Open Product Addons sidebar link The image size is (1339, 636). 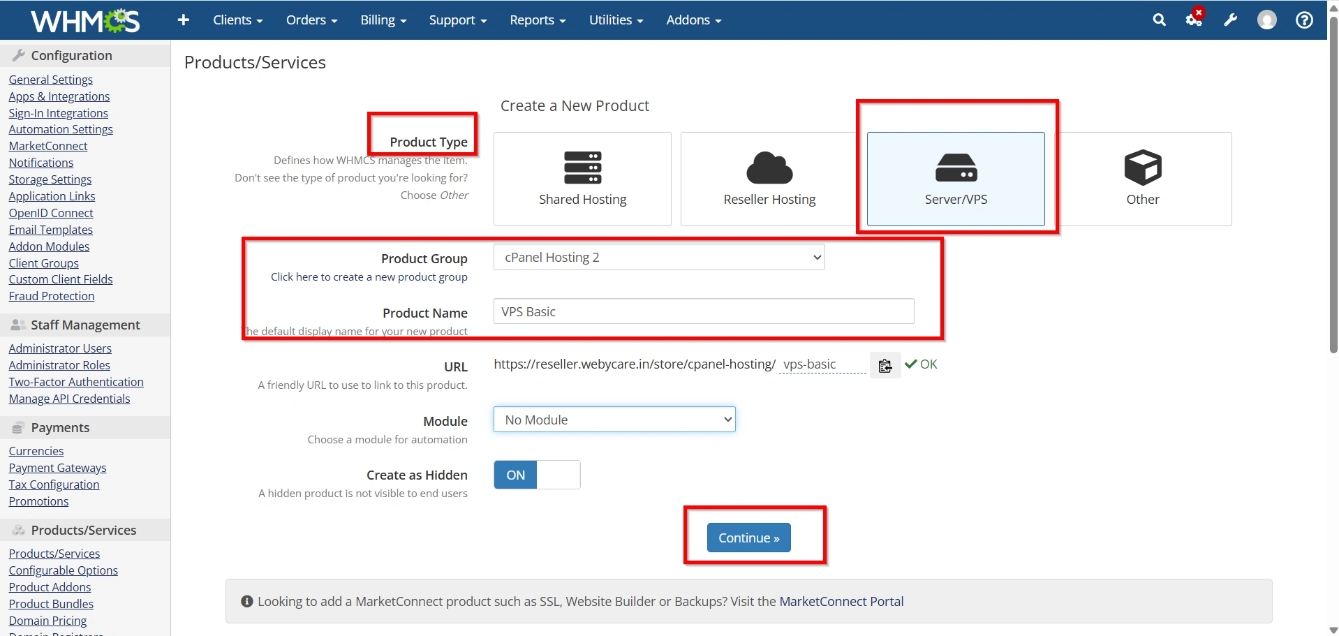(50, 587)
